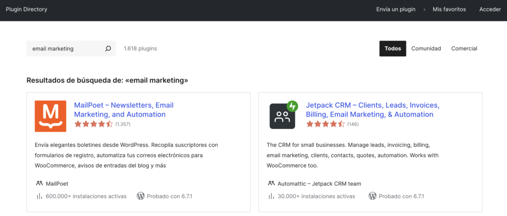Click WordPress logo in MailPoet card
Image resolution: width=507 pixels, height=216 pixels.
point(140,196)
